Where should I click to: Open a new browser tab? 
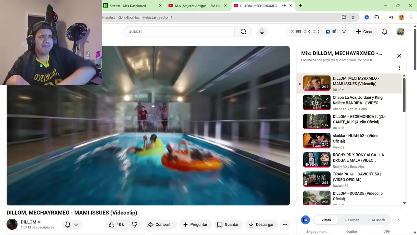(x=300, y=6)
